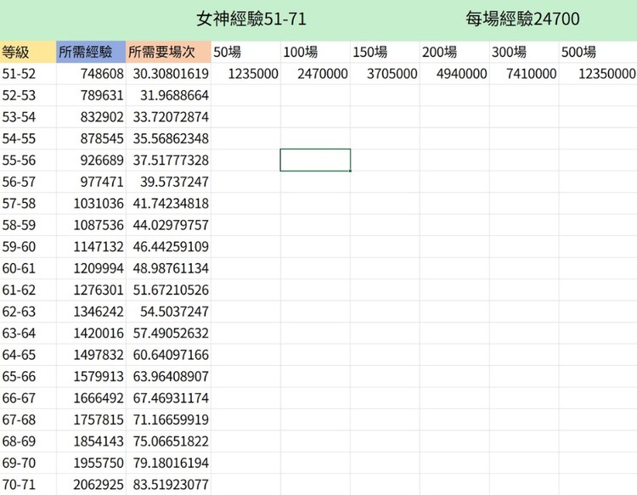Select the 500場 header cell

(598, 52)
